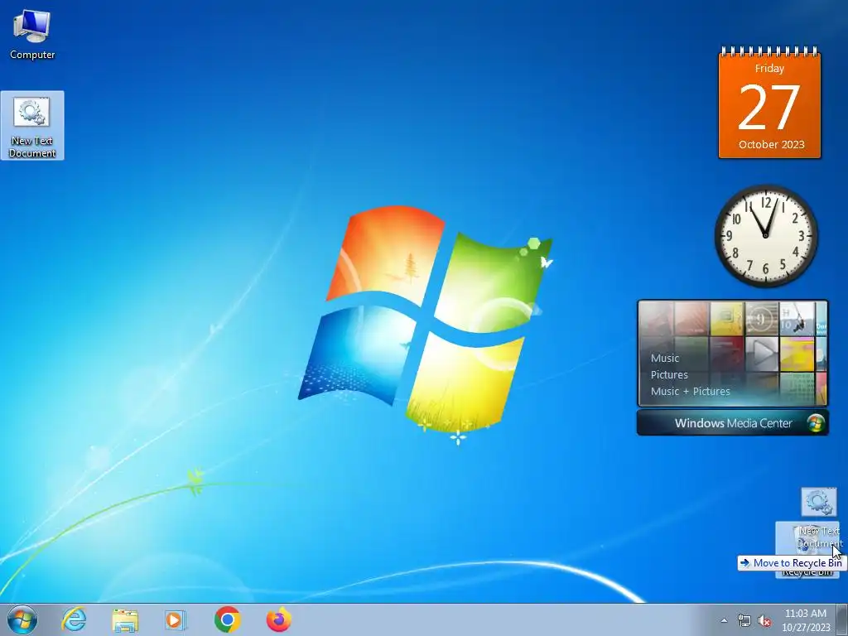Open the Windows Media Center banner
The width and height of the screenshot is (848, 636).
[732, 423]
